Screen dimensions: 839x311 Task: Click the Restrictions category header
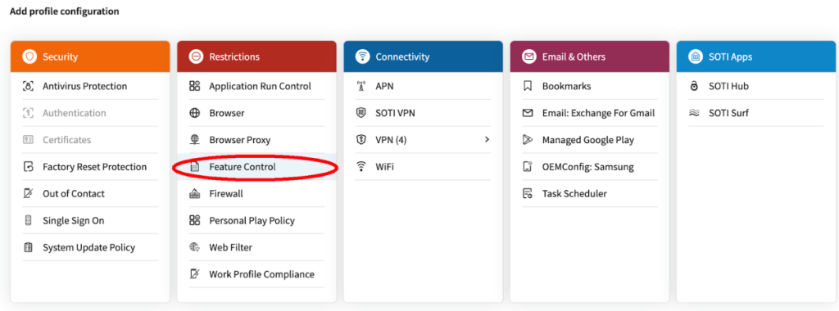point(256,56)
